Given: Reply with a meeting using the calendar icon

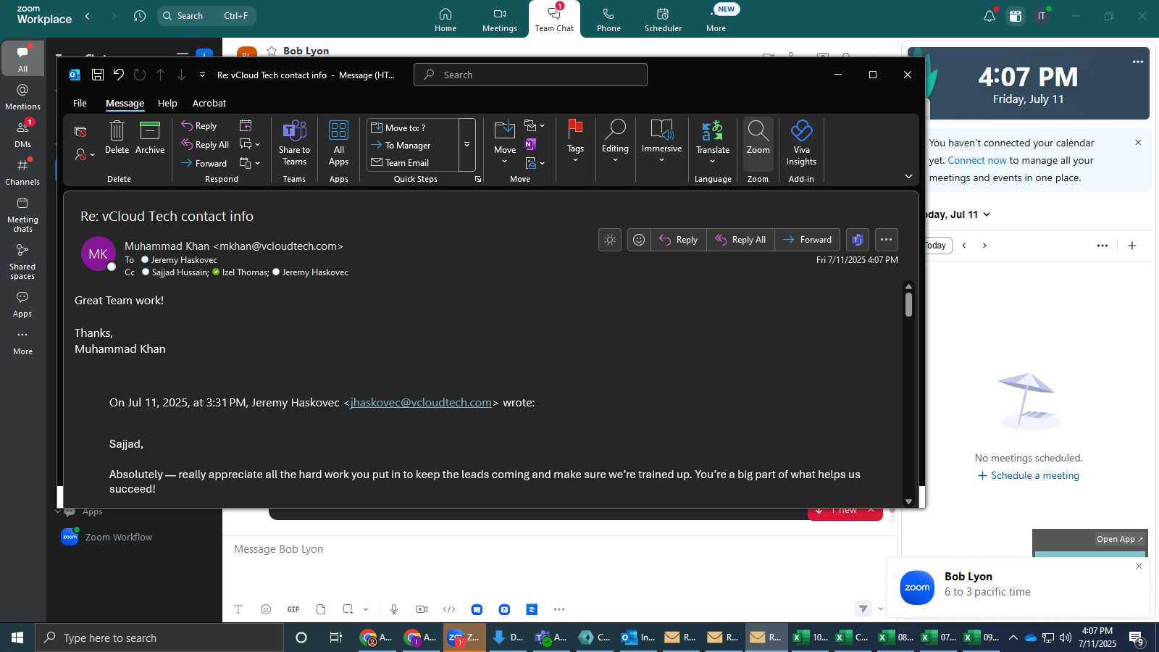Looking at the screenshot, I should (x=246, y=126).
